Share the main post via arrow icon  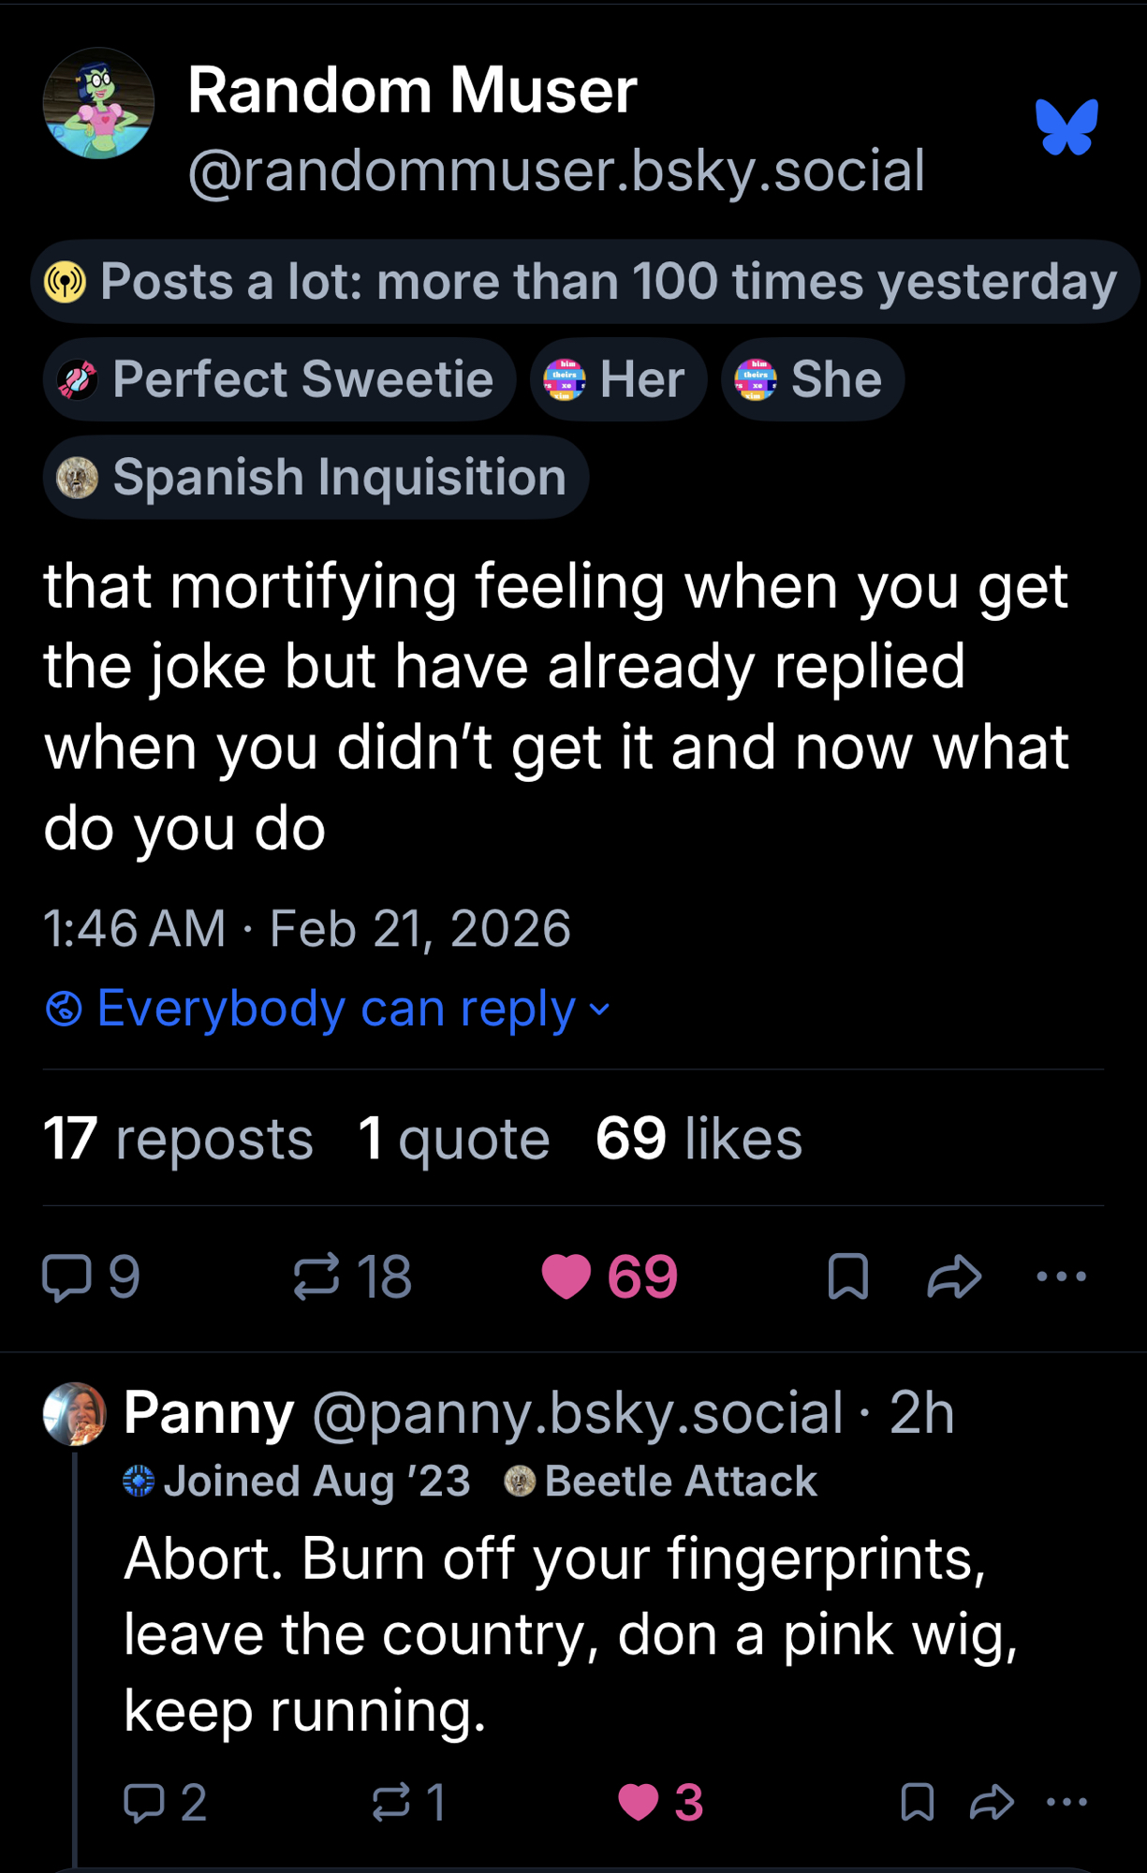954,1277
